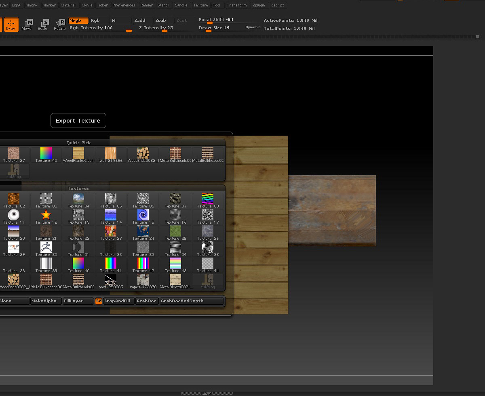
Task: Open the Texture menu
Action: coord(200,5)
